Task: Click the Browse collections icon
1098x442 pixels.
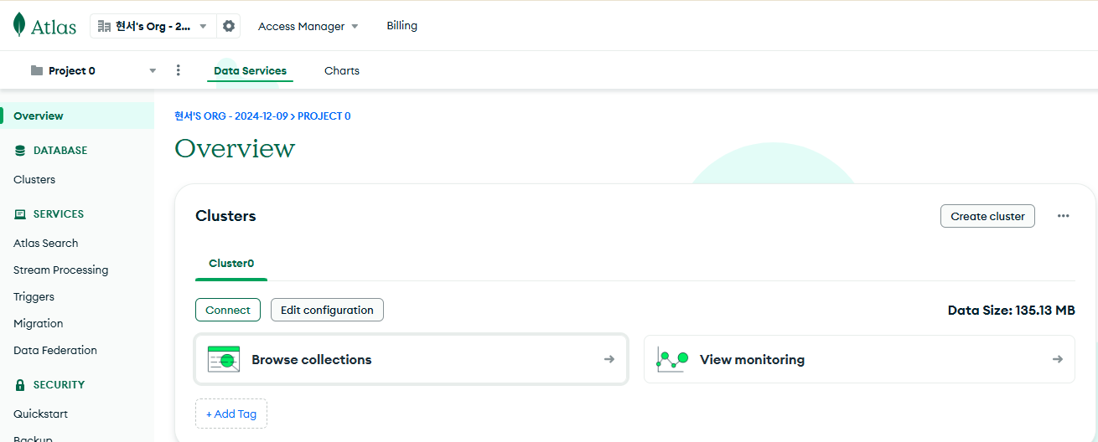Action: tap(224, 359)
